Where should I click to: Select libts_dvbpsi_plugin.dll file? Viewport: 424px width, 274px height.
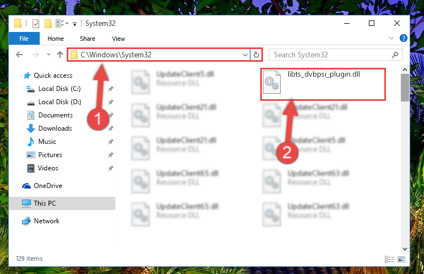pyautogui.click(x=323, y=84)
